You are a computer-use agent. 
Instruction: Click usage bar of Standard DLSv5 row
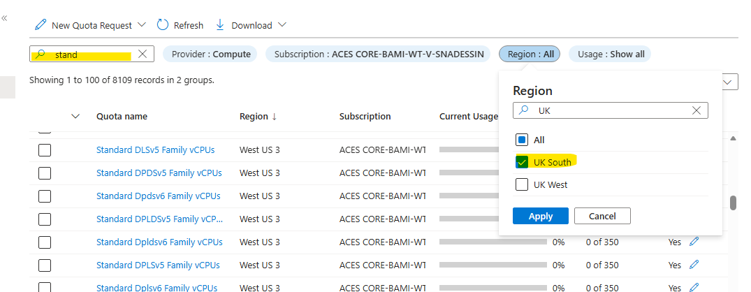pyautogui.click(x=469, y=149)
